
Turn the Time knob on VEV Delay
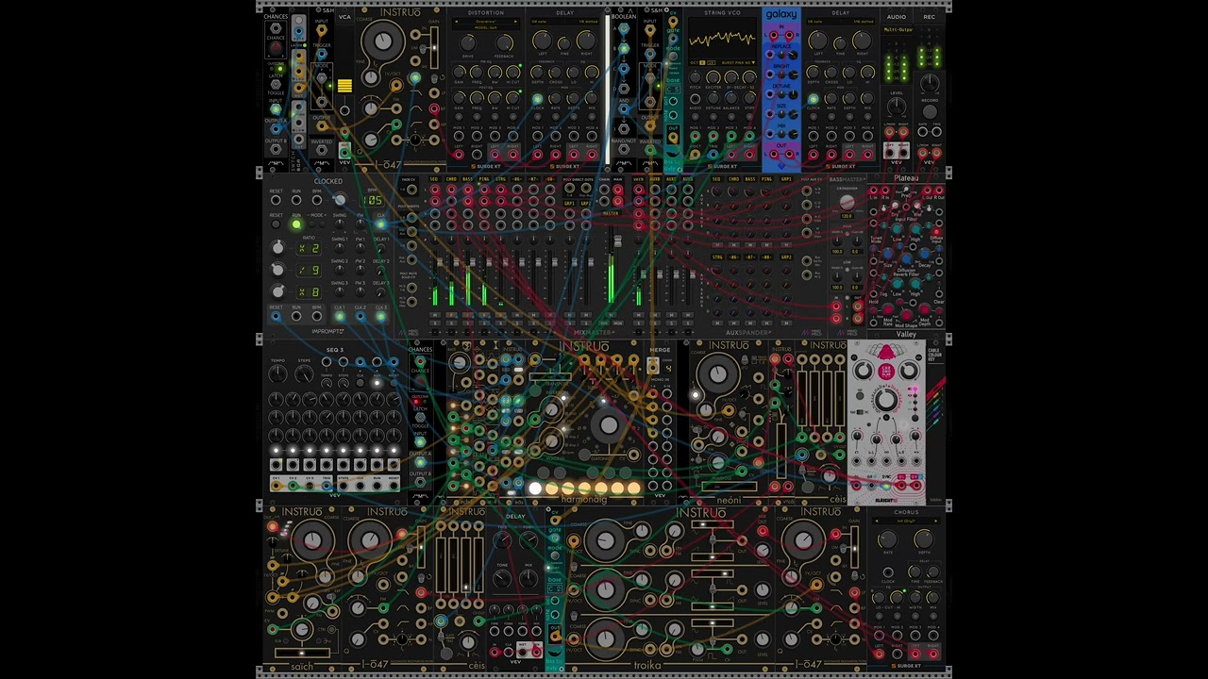click(502, 541)
